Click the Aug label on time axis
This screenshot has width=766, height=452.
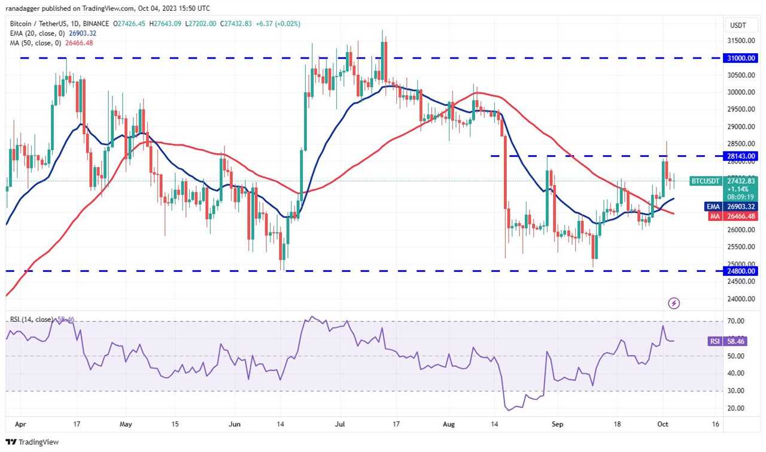coord(450,424)
